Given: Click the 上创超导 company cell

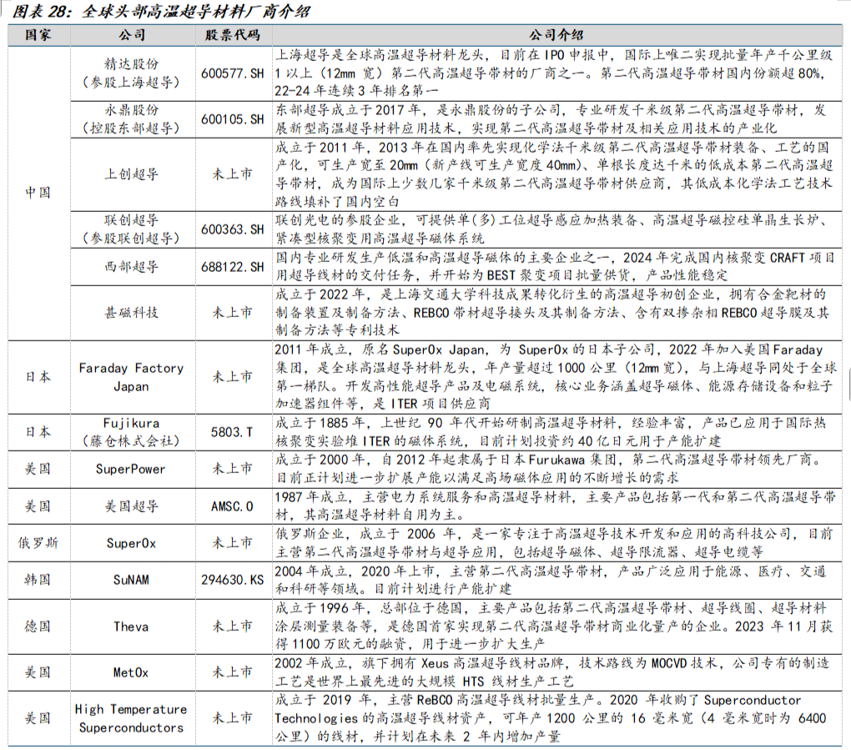Looking at the screenshot, I should pyautogui.click(x=131, y=174).
